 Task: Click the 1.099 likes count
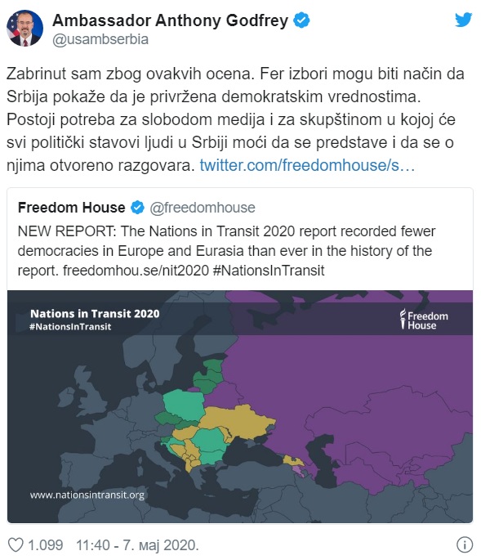(x=45, y=545)
